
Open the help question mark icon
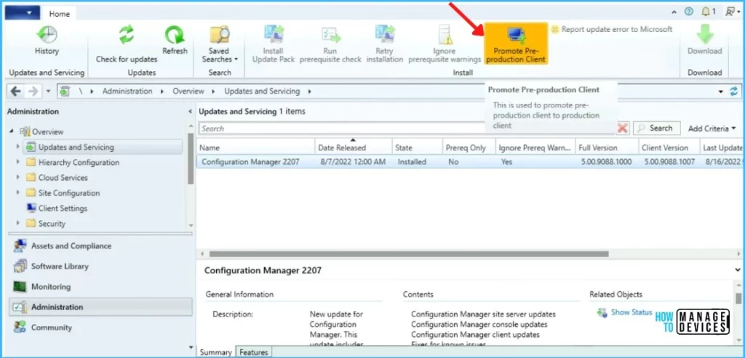(689, 12)
